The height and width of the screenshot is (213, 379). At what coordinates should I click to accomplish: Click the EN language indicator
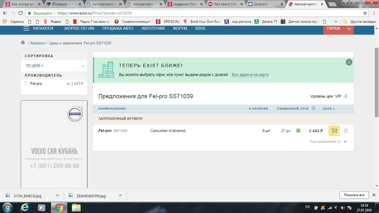pyautogui.click(x=307, y=207)
